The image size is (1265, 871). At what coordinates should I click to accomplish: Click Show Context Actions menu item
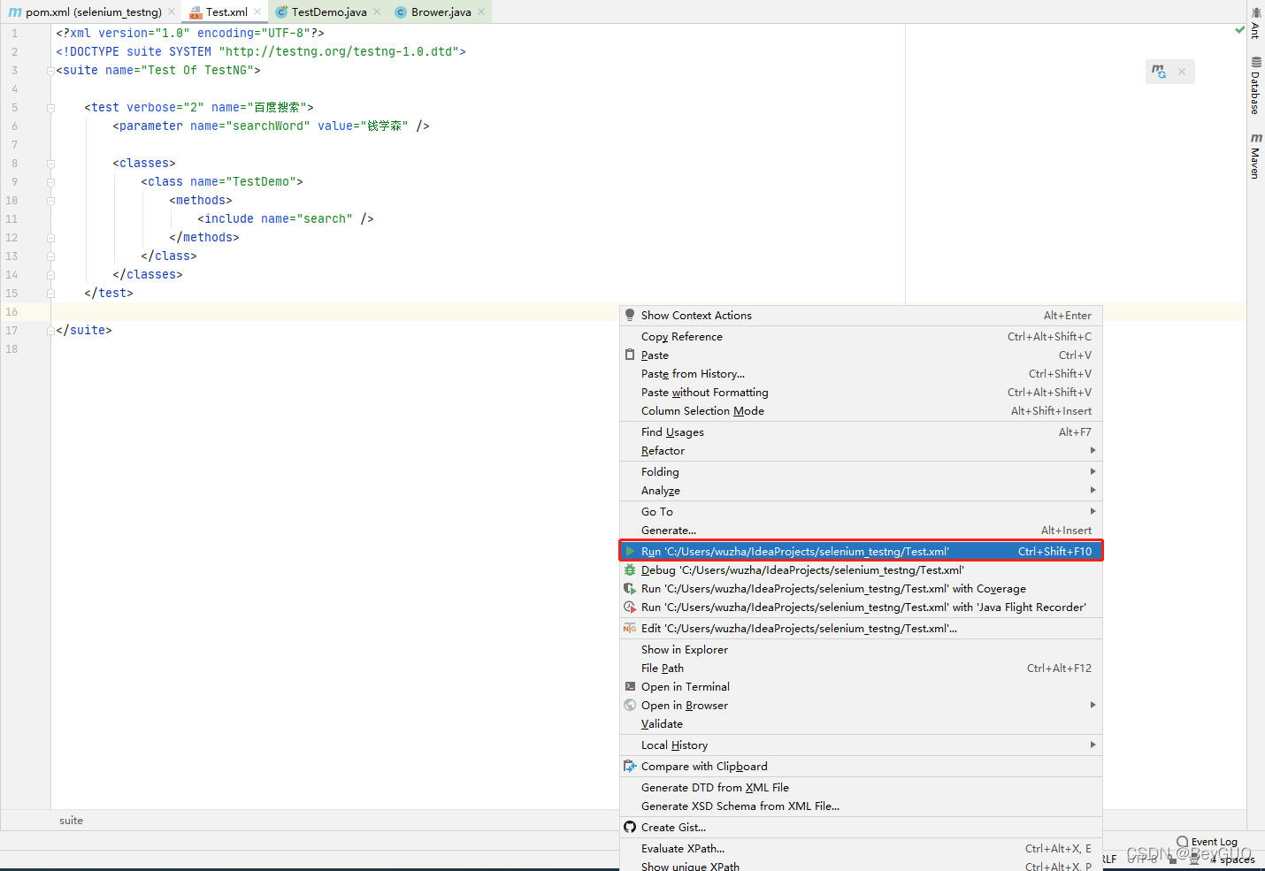click(861, 316)
